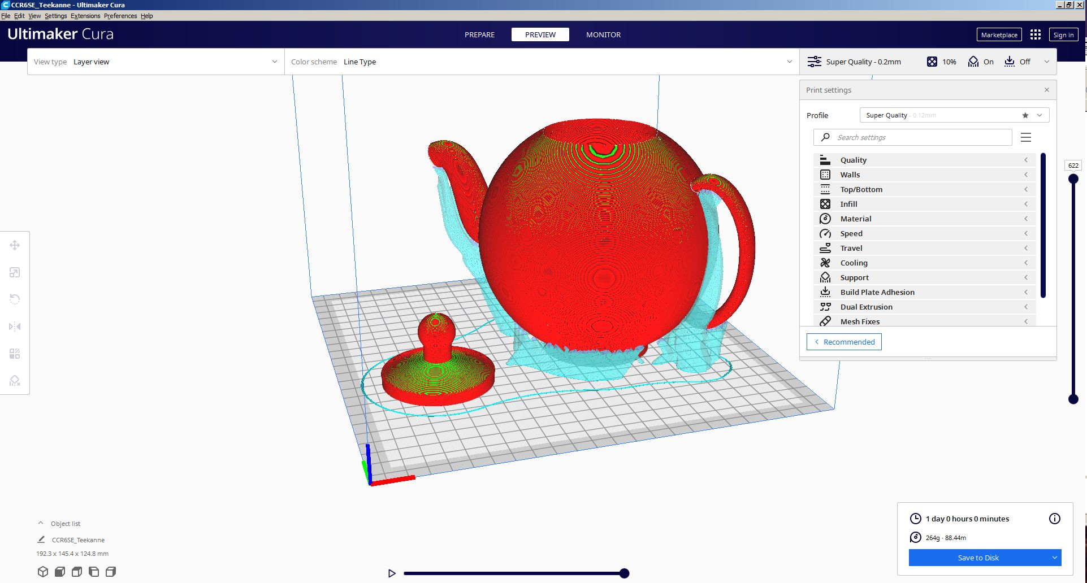Click the print settings sliders icon

click(x=815, y=62)
